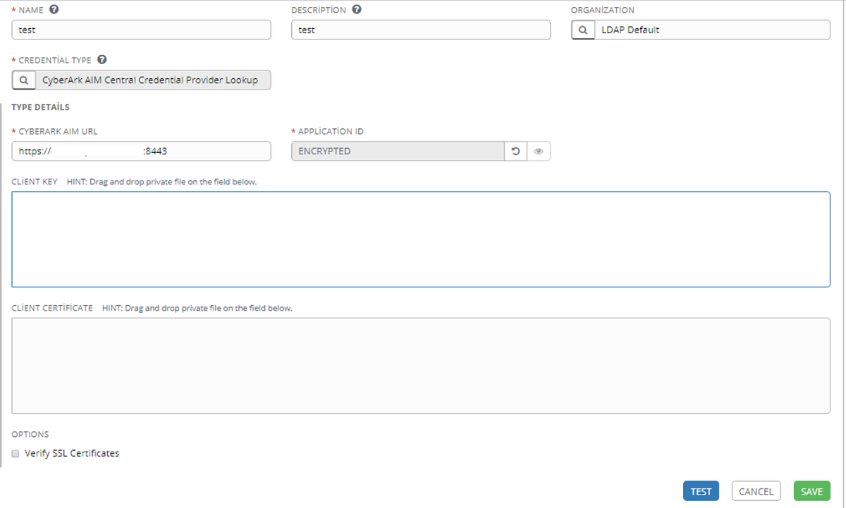The width and height of the screenshot is (846, 508).
Task: Reveal the encrypted Application ID with the eye icon
Action: click(539, 151)
